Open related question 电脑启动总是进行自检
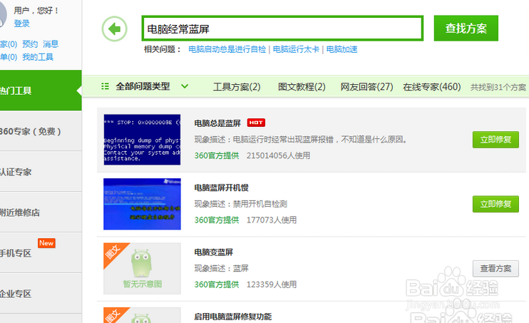The height and width of the screenshot is (323, 529). pos(227,49)
